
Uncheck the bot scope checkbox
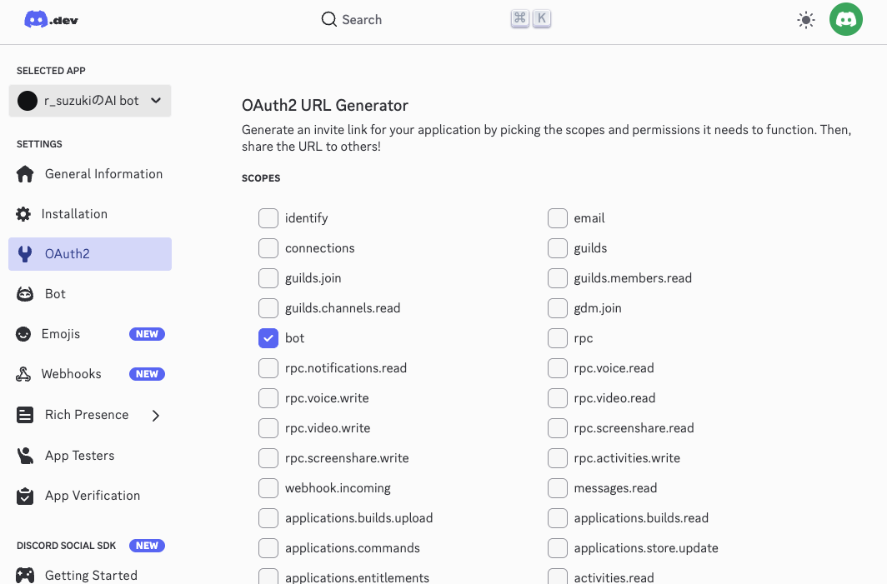(268, 338)
